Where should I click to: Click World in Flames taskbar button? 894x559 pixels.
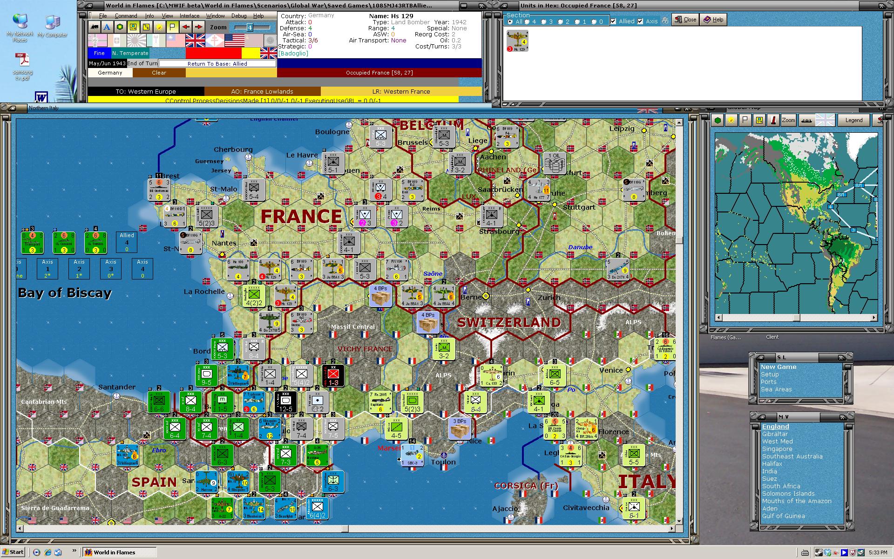pyautogui.click(x=119, y=552)
